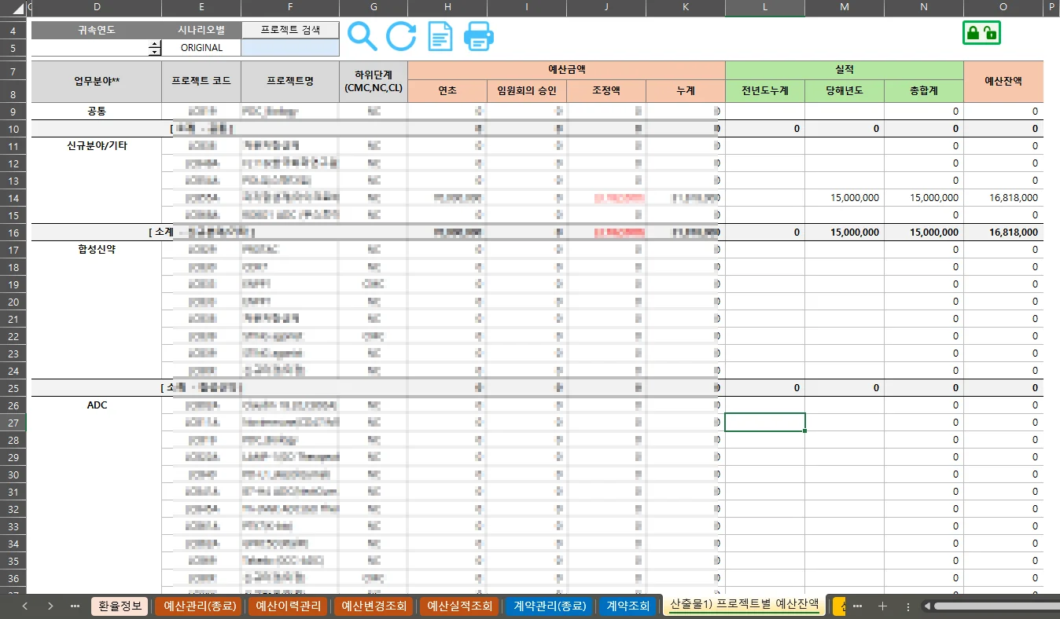Click the previous sheet navigation arrow
Viewport: 1060px width, 619px height.
click(x=25, y=606)
